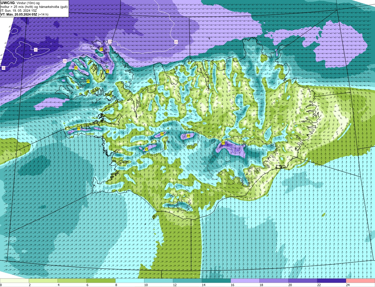Select the 4–6 m/s green legend swatch
The height and width of the screenshot is (287, 375).
coord(72,281)
